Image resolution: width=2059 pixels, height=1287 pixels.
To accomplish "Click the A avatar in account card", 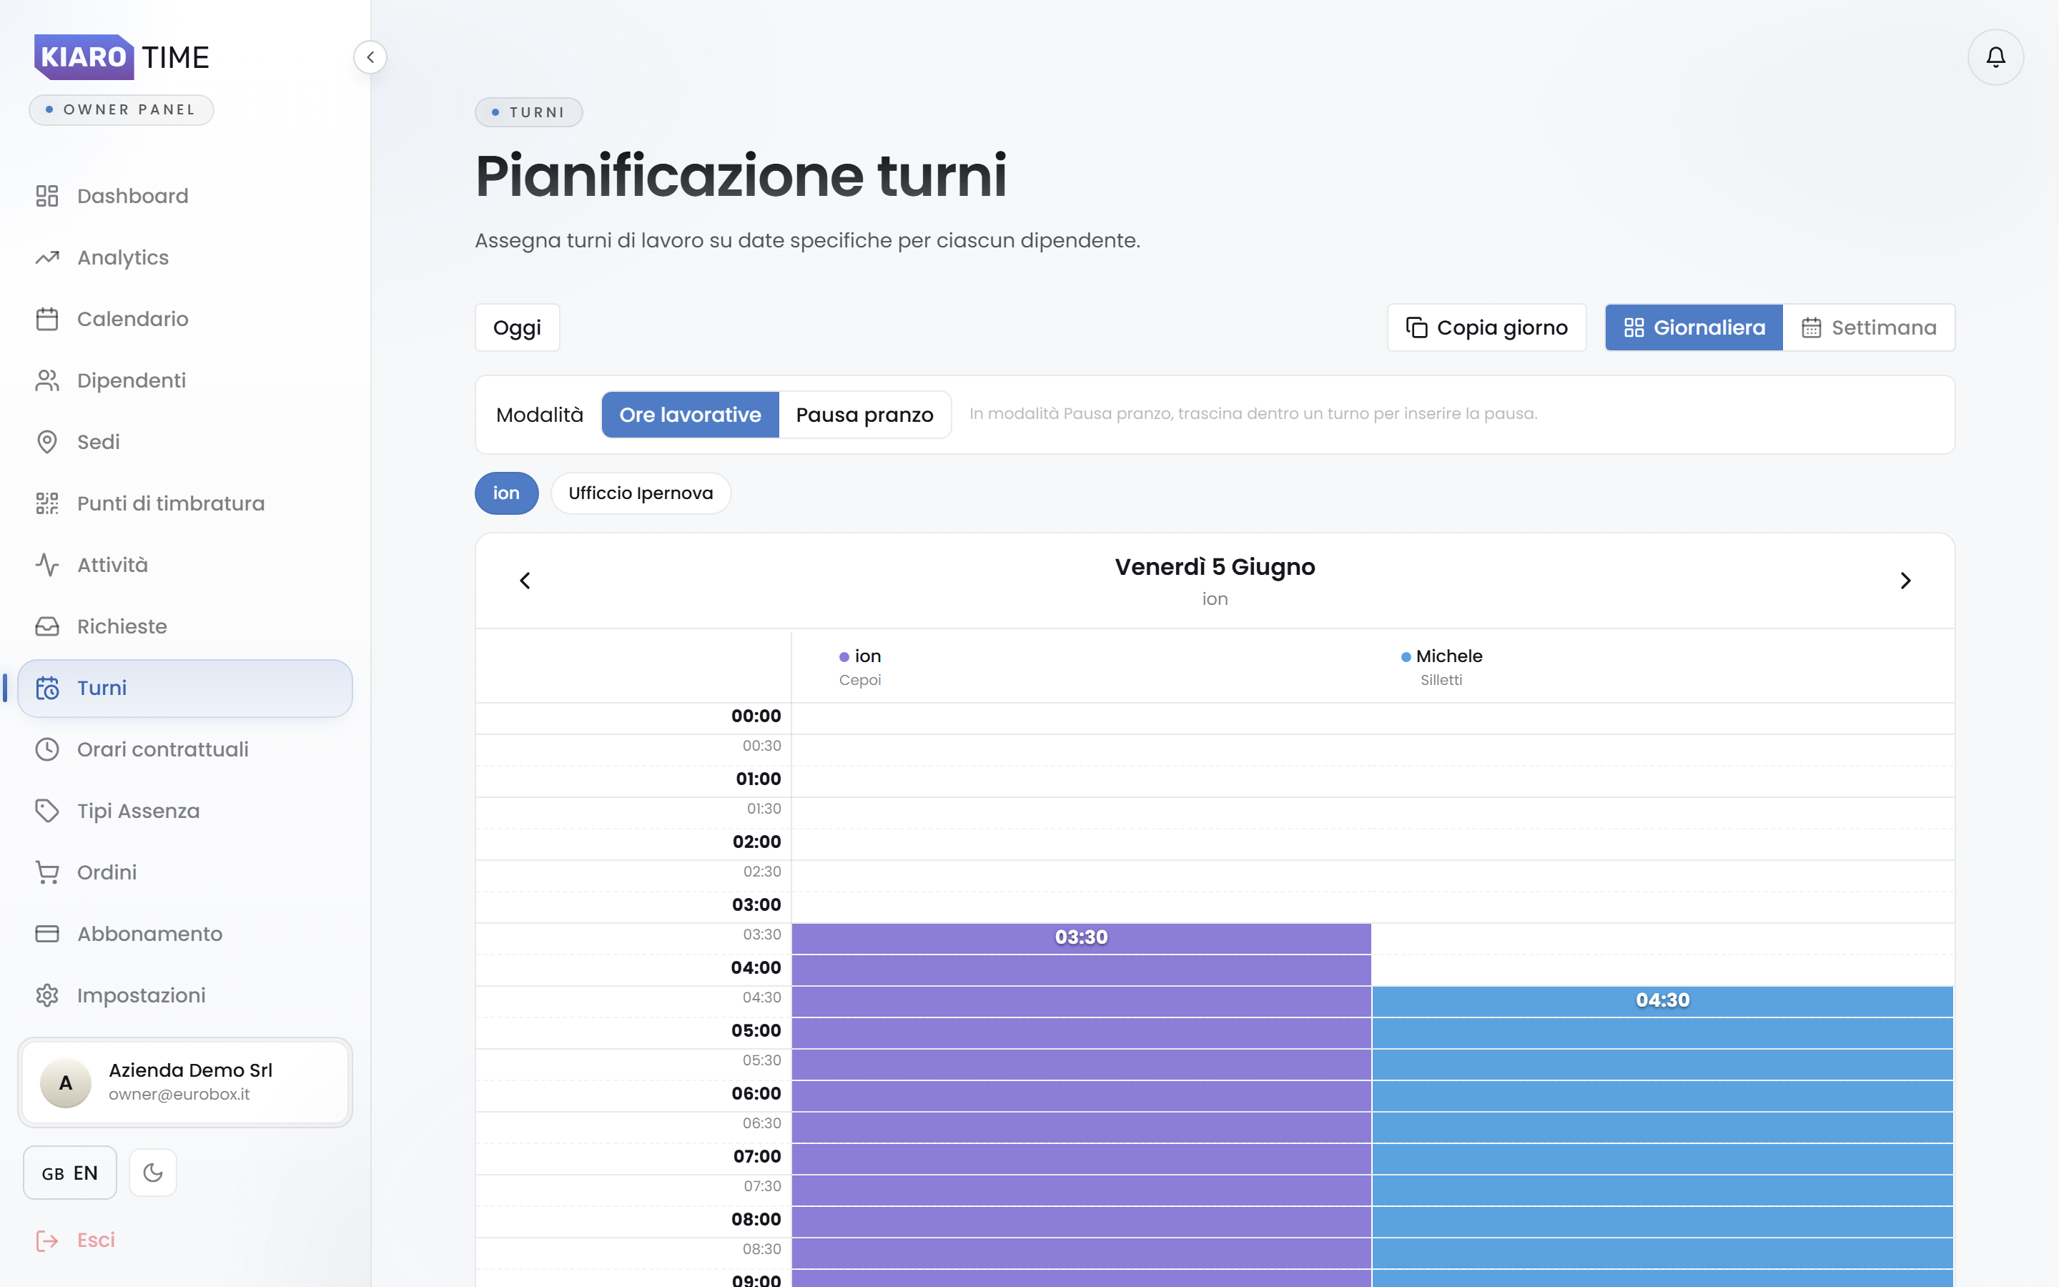I will pyautogui.click(x=66, y=1083).
